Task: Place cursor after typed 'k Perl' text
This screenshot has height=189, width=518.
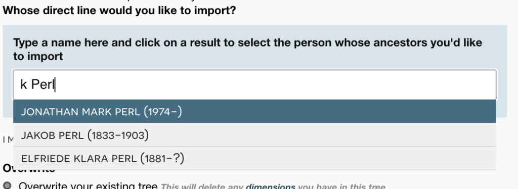Action: [x=55, y=85]
